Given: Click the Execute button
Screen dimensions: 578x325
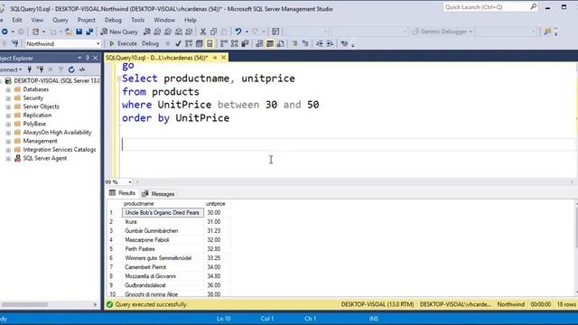Looking at the screenshot, I should [x=123, y=43].
